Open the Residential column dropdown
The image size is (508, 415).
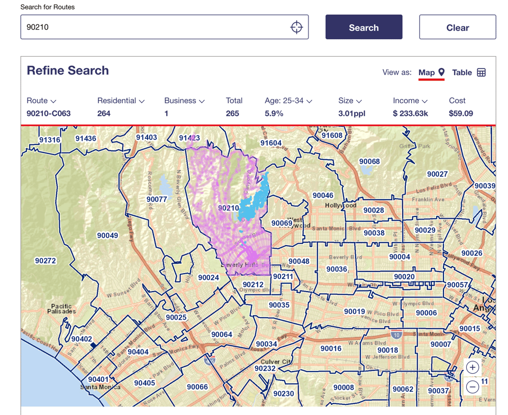point(121,101)
